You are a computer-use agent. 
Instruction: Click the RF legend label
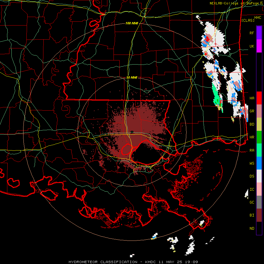click(252, 33)
